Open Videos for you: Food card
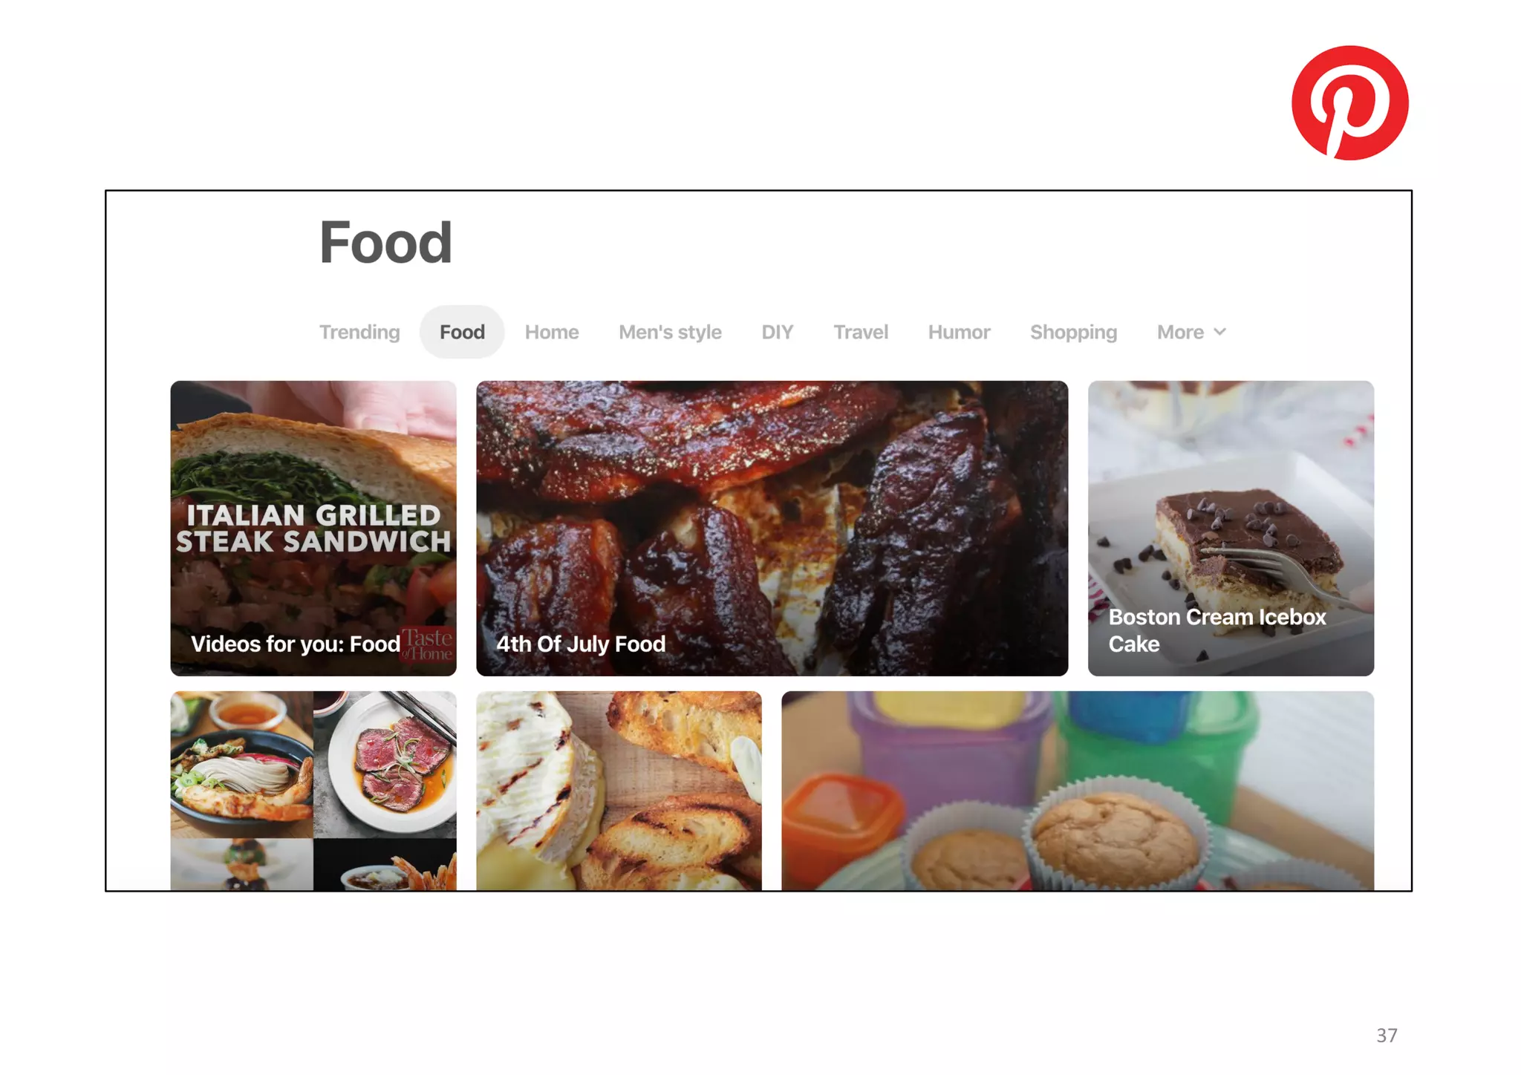 313,528
